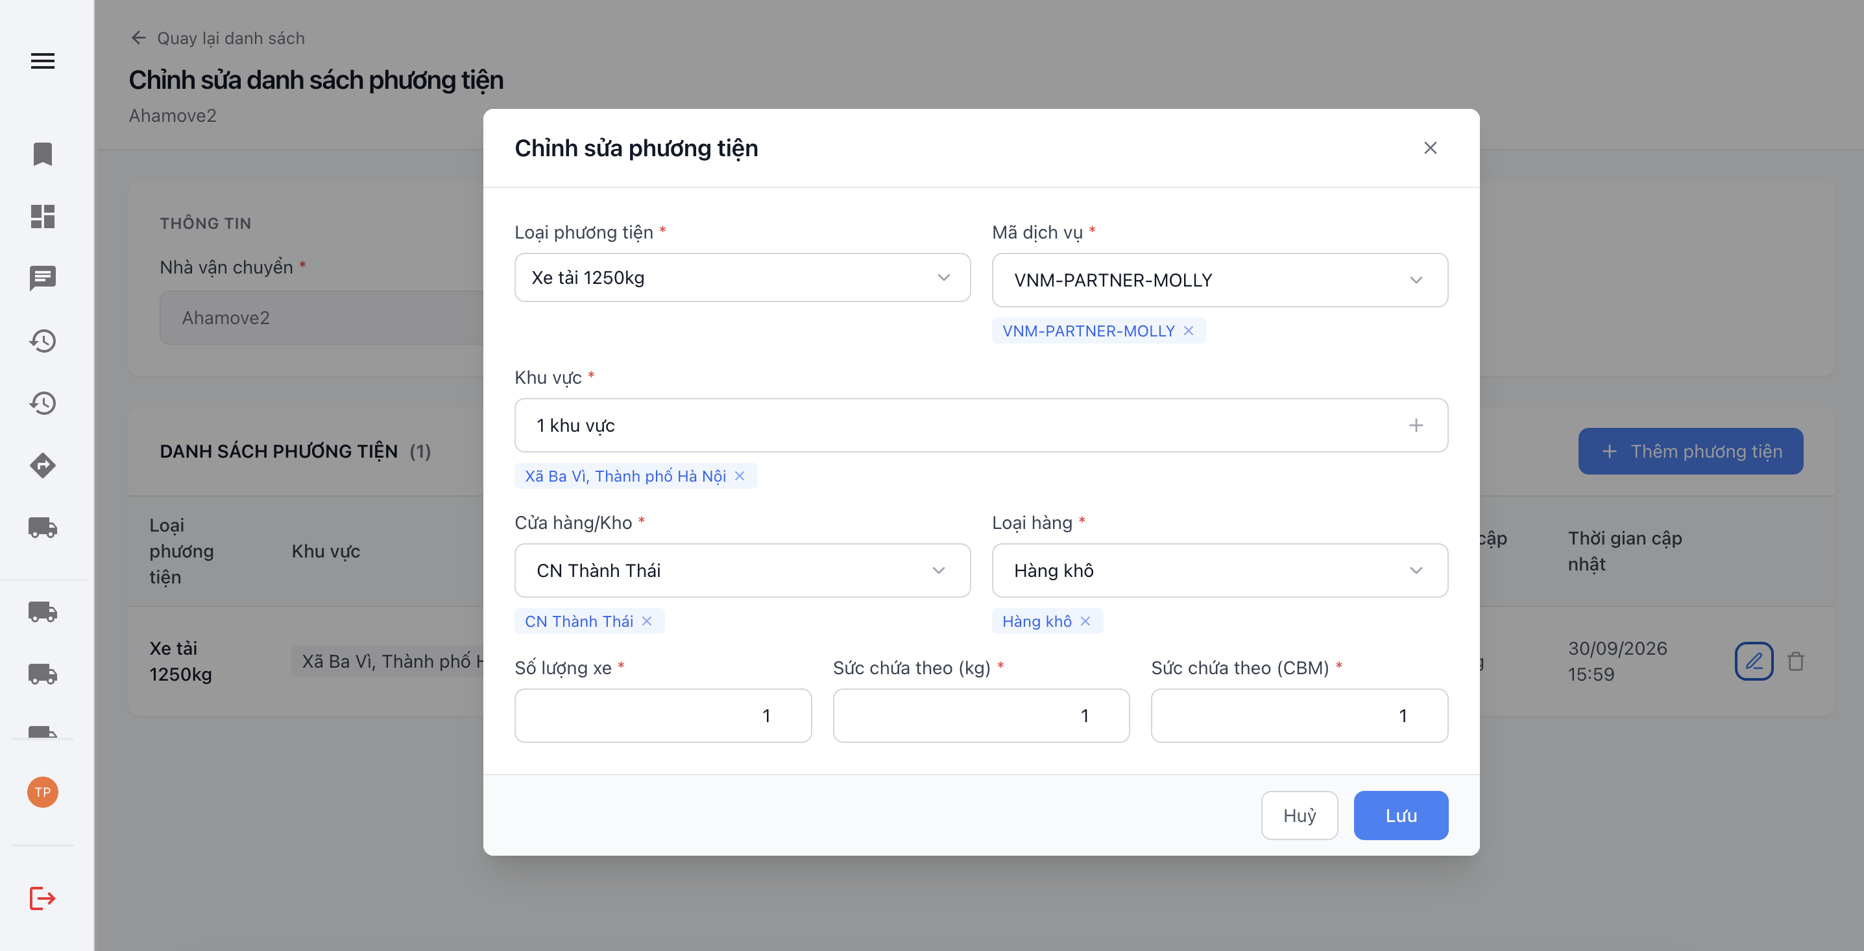Focus the Số lượng xe input
Viewport: 1864px width, 951px height.
point(663,716)
